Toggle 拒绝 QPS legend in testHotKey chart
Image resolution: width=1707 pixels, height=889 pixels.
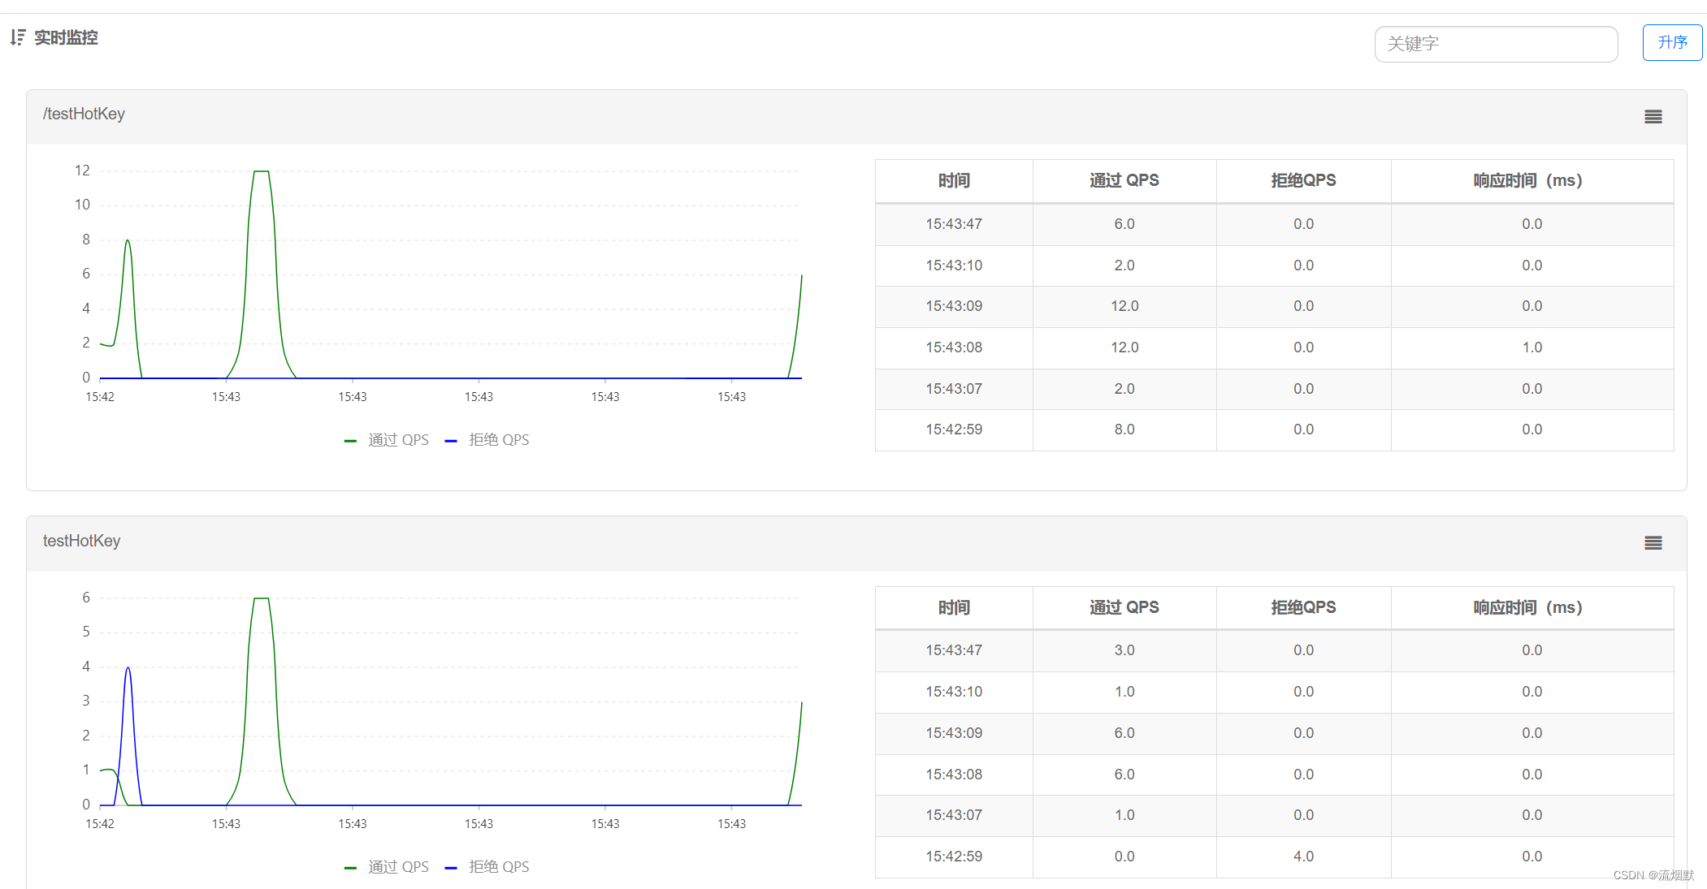[x=487, y=867]
